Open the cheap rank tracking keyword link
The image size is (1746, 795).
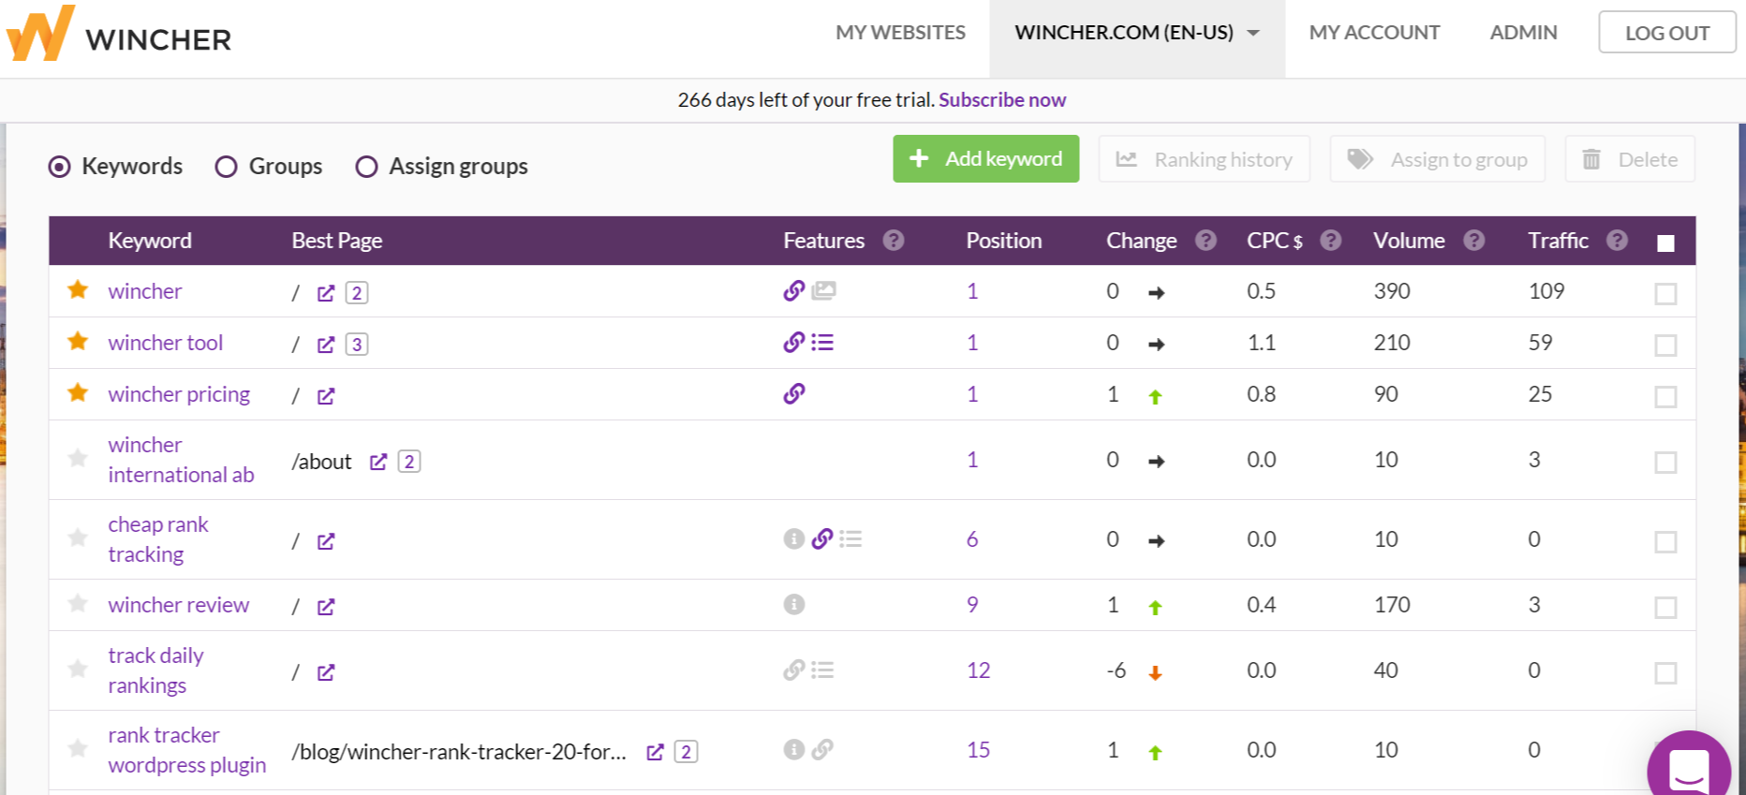coord(158,539)
